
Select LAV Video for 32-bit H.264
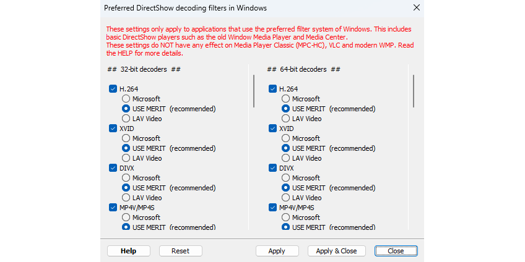(x=126, y=119)
